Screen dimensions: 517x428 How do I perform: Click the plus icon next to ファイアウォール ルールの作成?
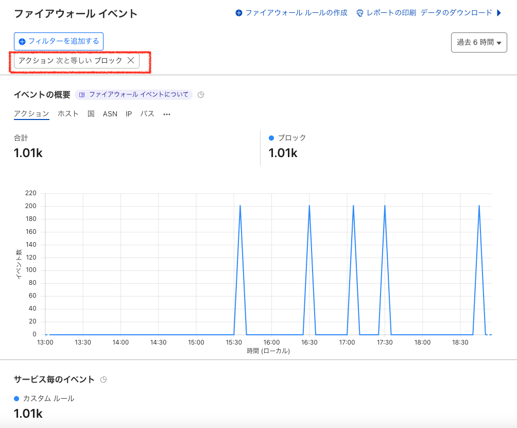[x=239, y=12]
